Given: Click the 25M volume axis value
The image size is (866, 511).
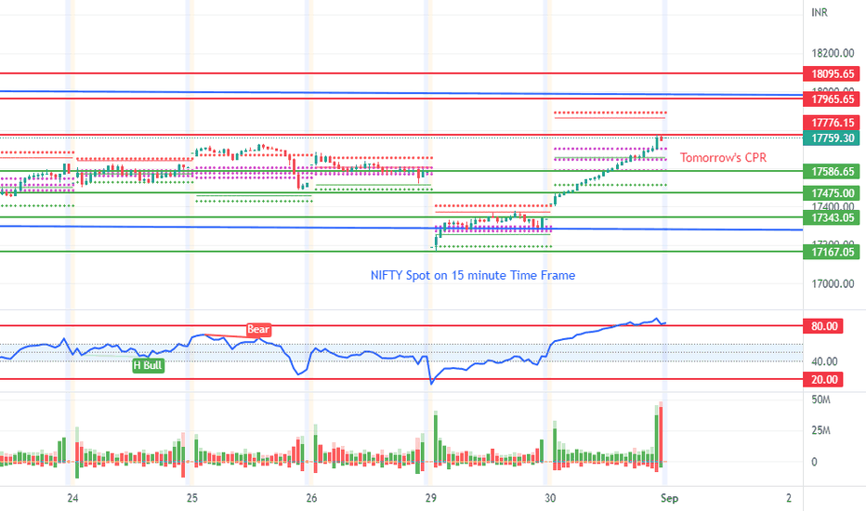Looking at the screenshot, I should click(x=820, y=430).
